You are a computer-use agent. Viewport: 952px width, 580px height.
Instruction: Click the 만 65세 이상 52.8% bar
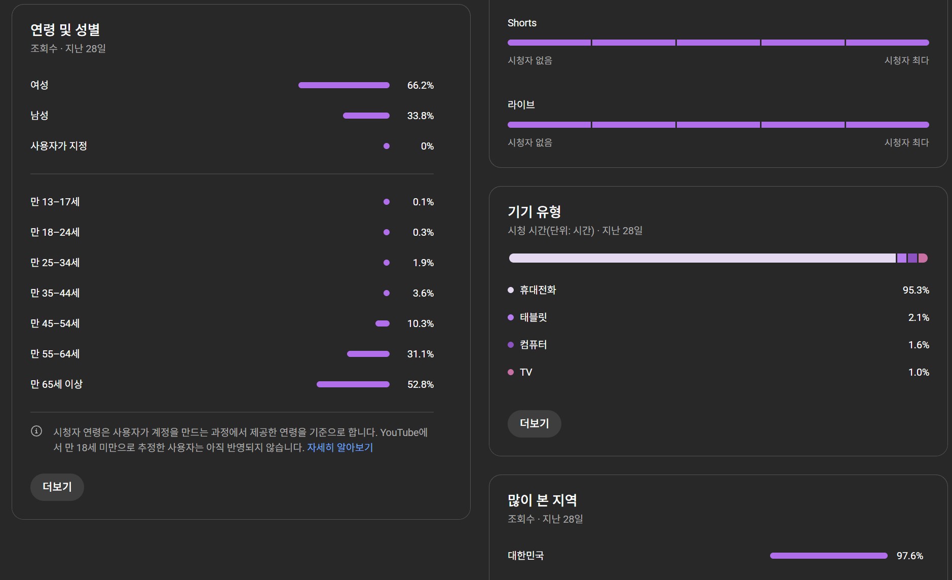pos(353,384)
